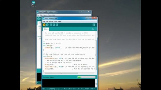Click console scrollbar up arrow
Image resolution: width=161 pixels, height=90 pixels.
point(96,80)
